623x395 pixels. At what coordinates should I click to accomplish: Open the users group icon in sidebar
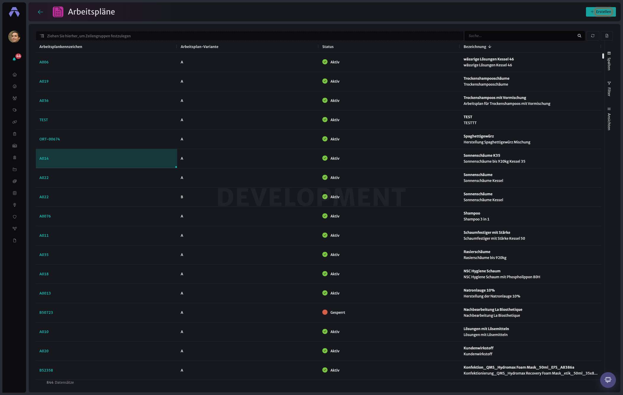coord(15,98)
